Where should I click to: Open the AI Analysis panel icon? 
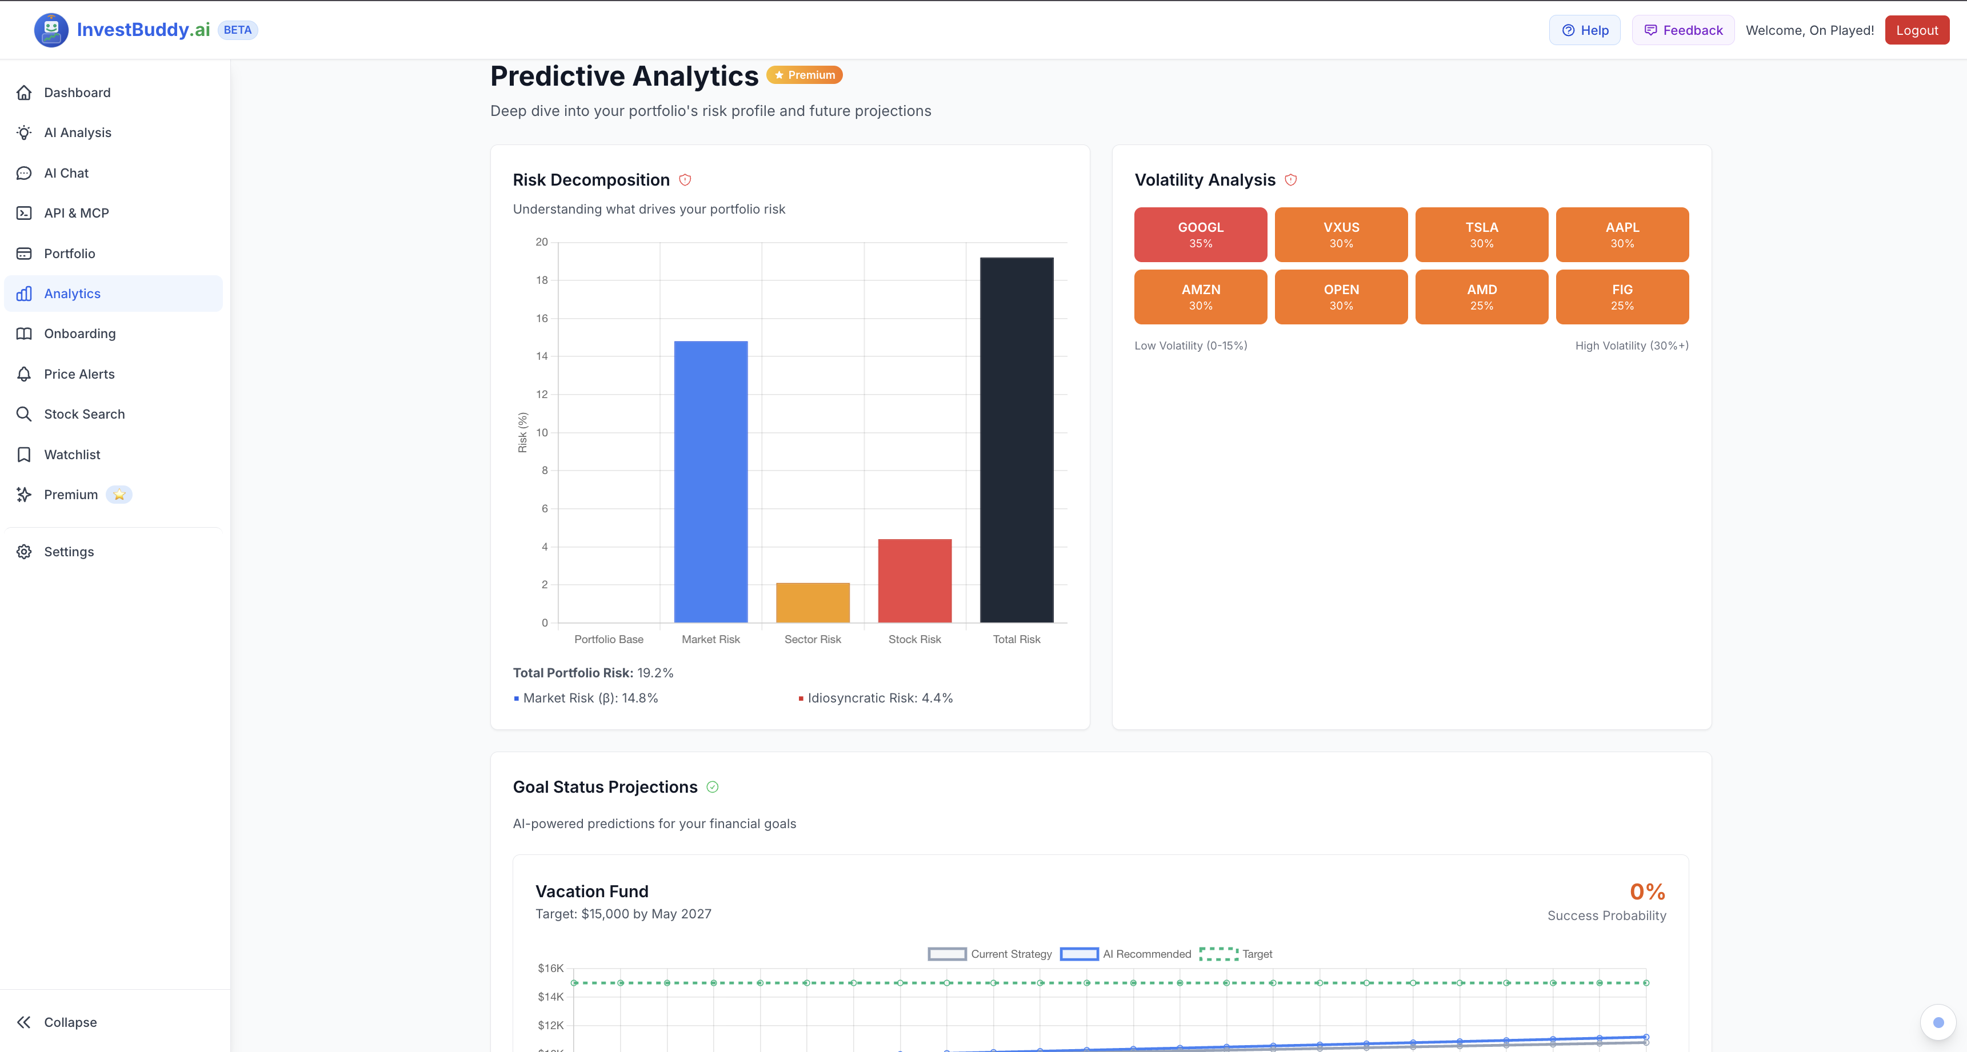[x=25, y=132]
